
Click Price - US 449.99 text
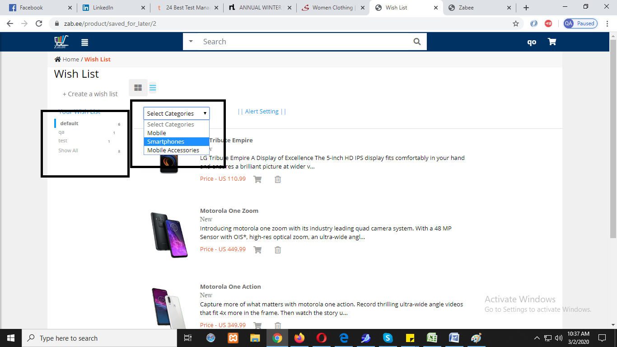coord(223,249)
